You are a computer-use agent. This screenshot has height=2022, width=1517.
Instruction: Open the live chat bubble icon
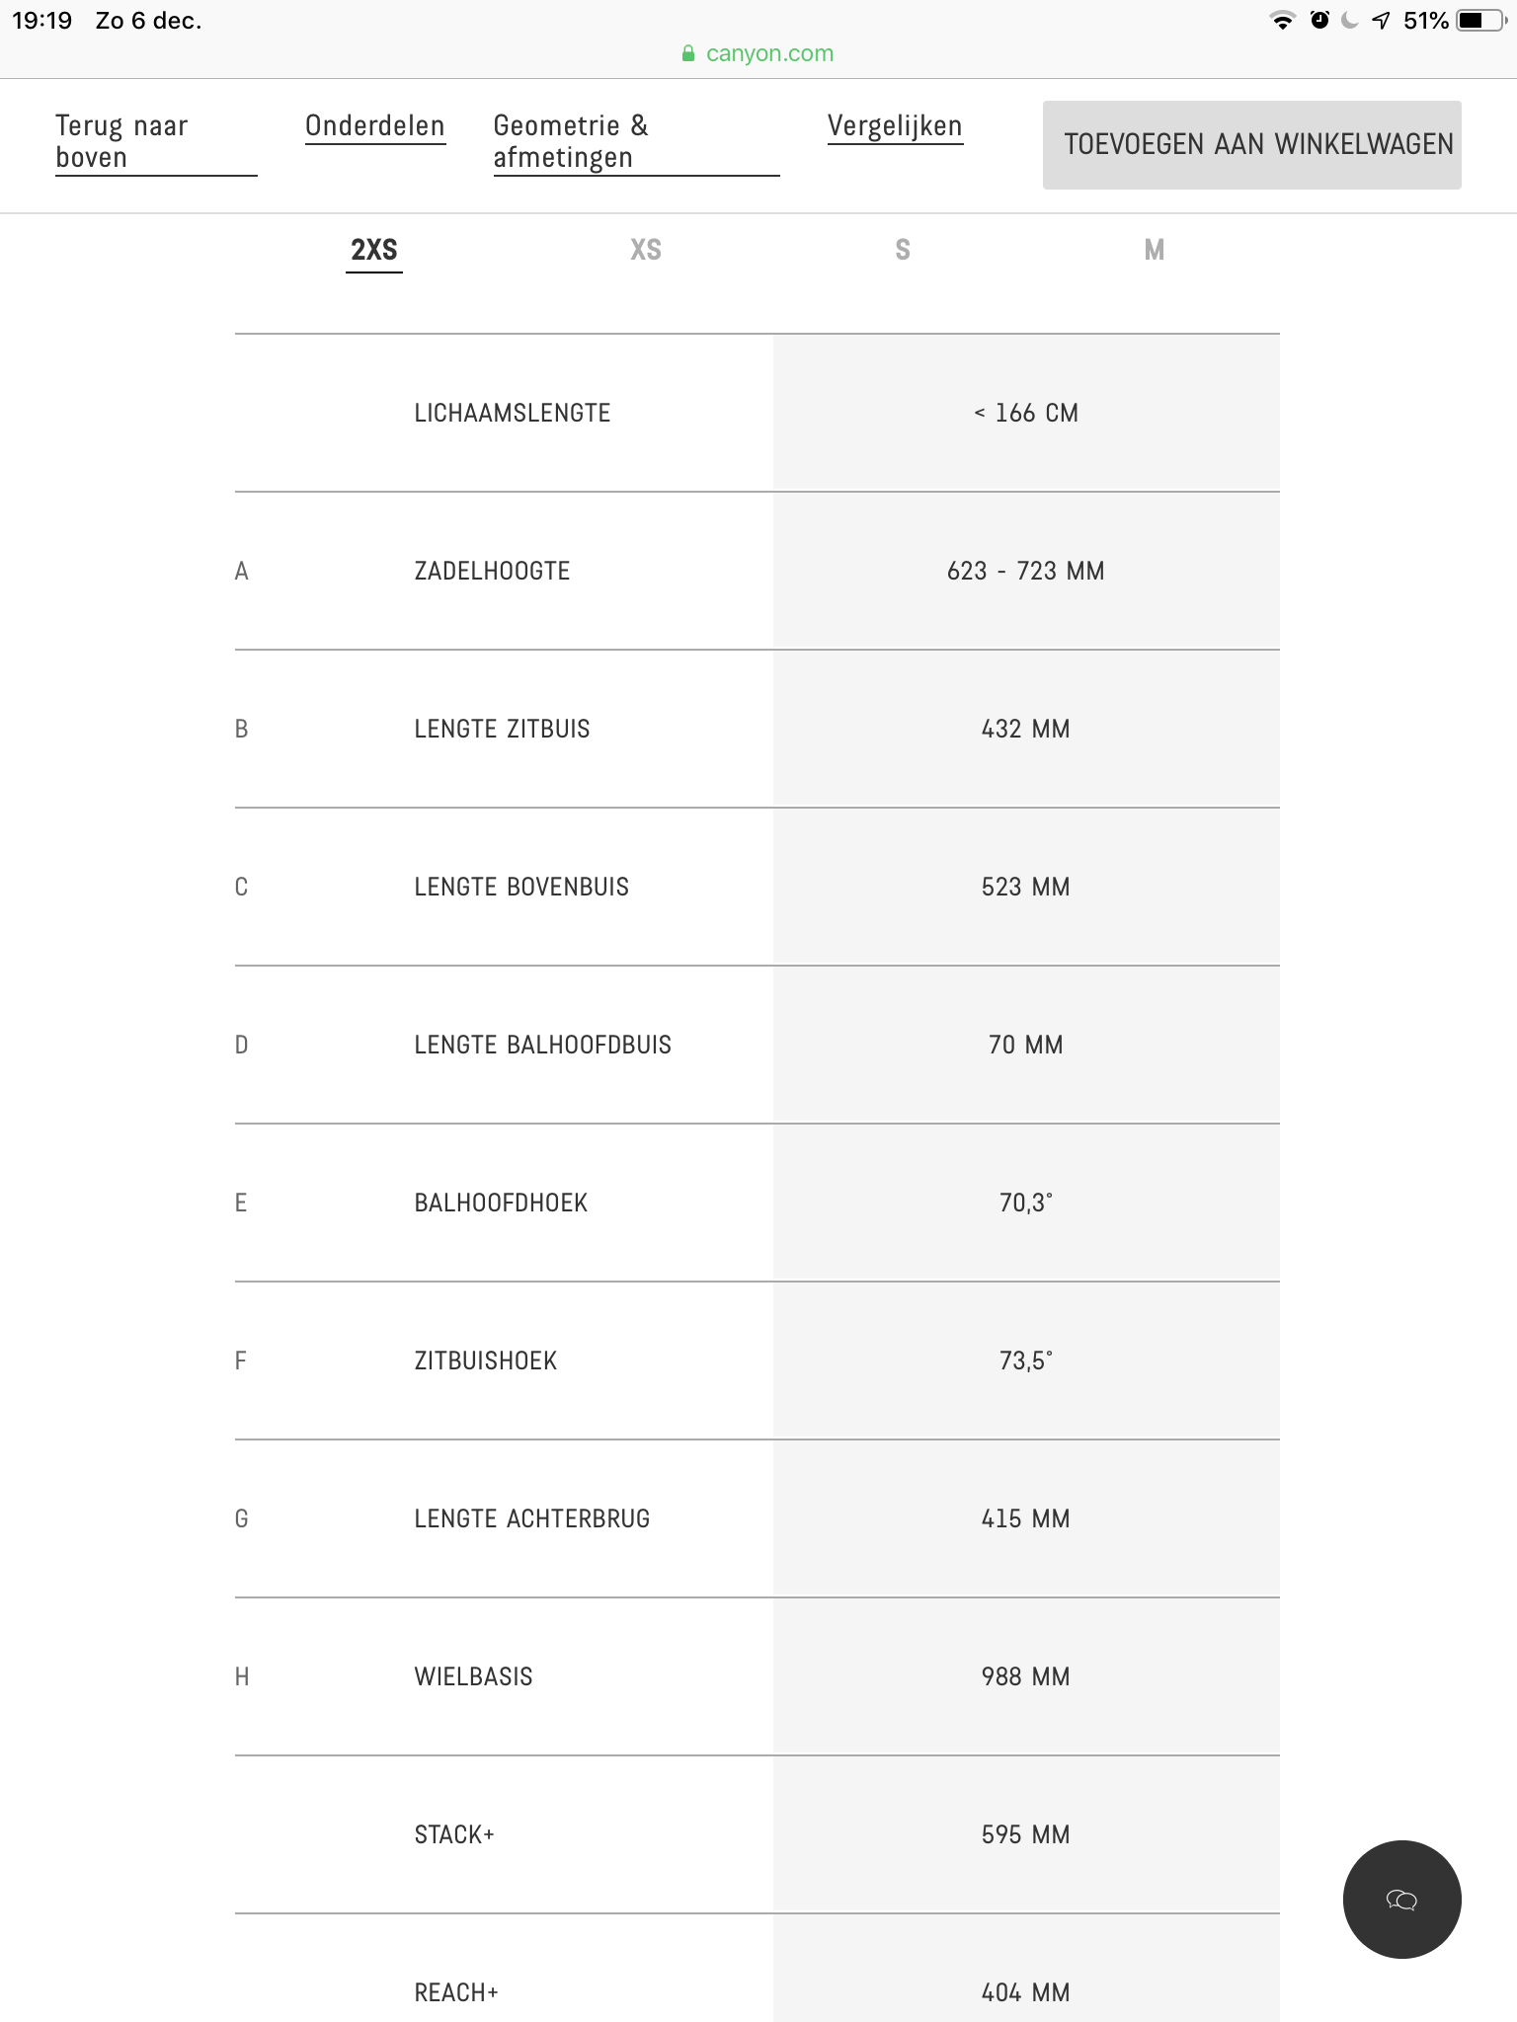click(x=1401, y=1900)
